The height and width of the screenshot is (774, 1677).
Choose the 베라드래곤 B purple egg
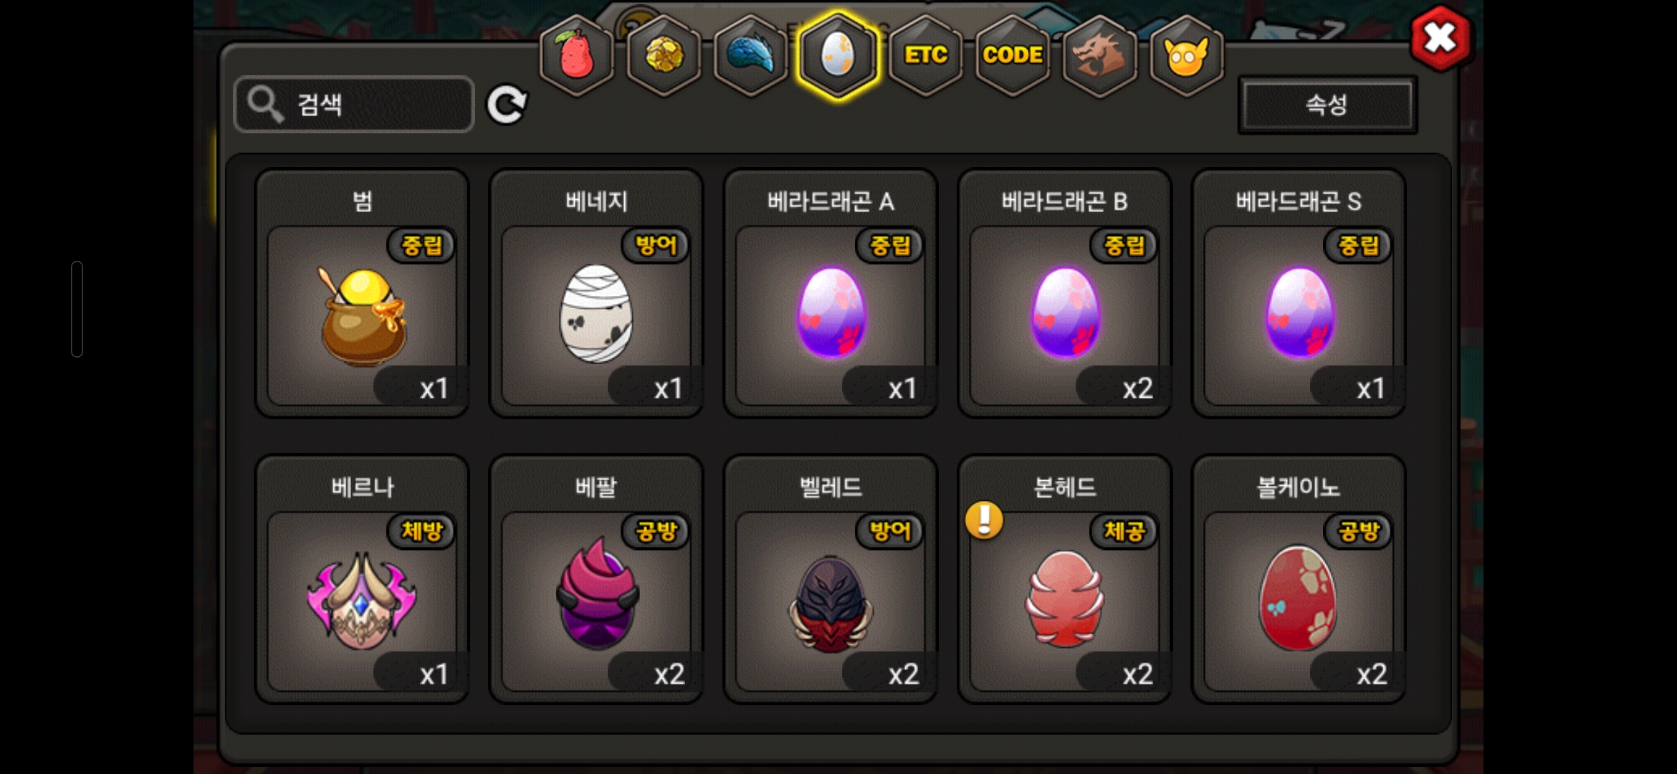tap(1065, 294)
